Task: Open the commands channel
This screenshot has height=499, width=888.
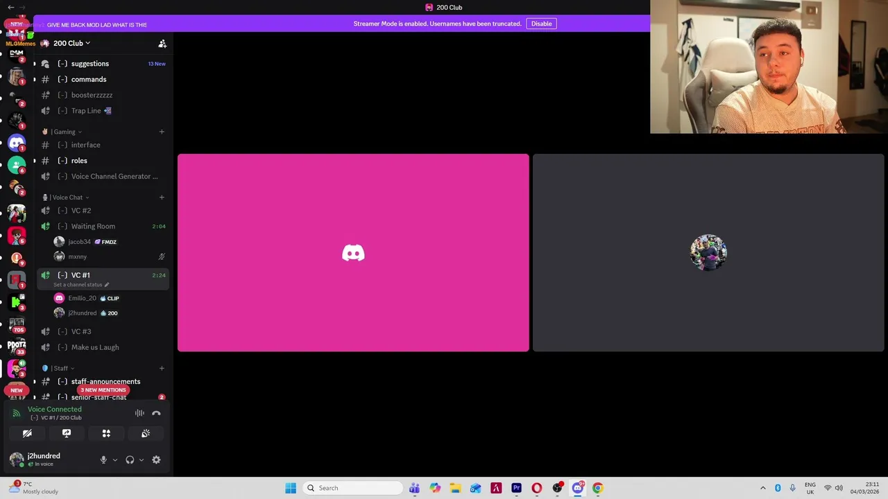Action: coord(103,79)
